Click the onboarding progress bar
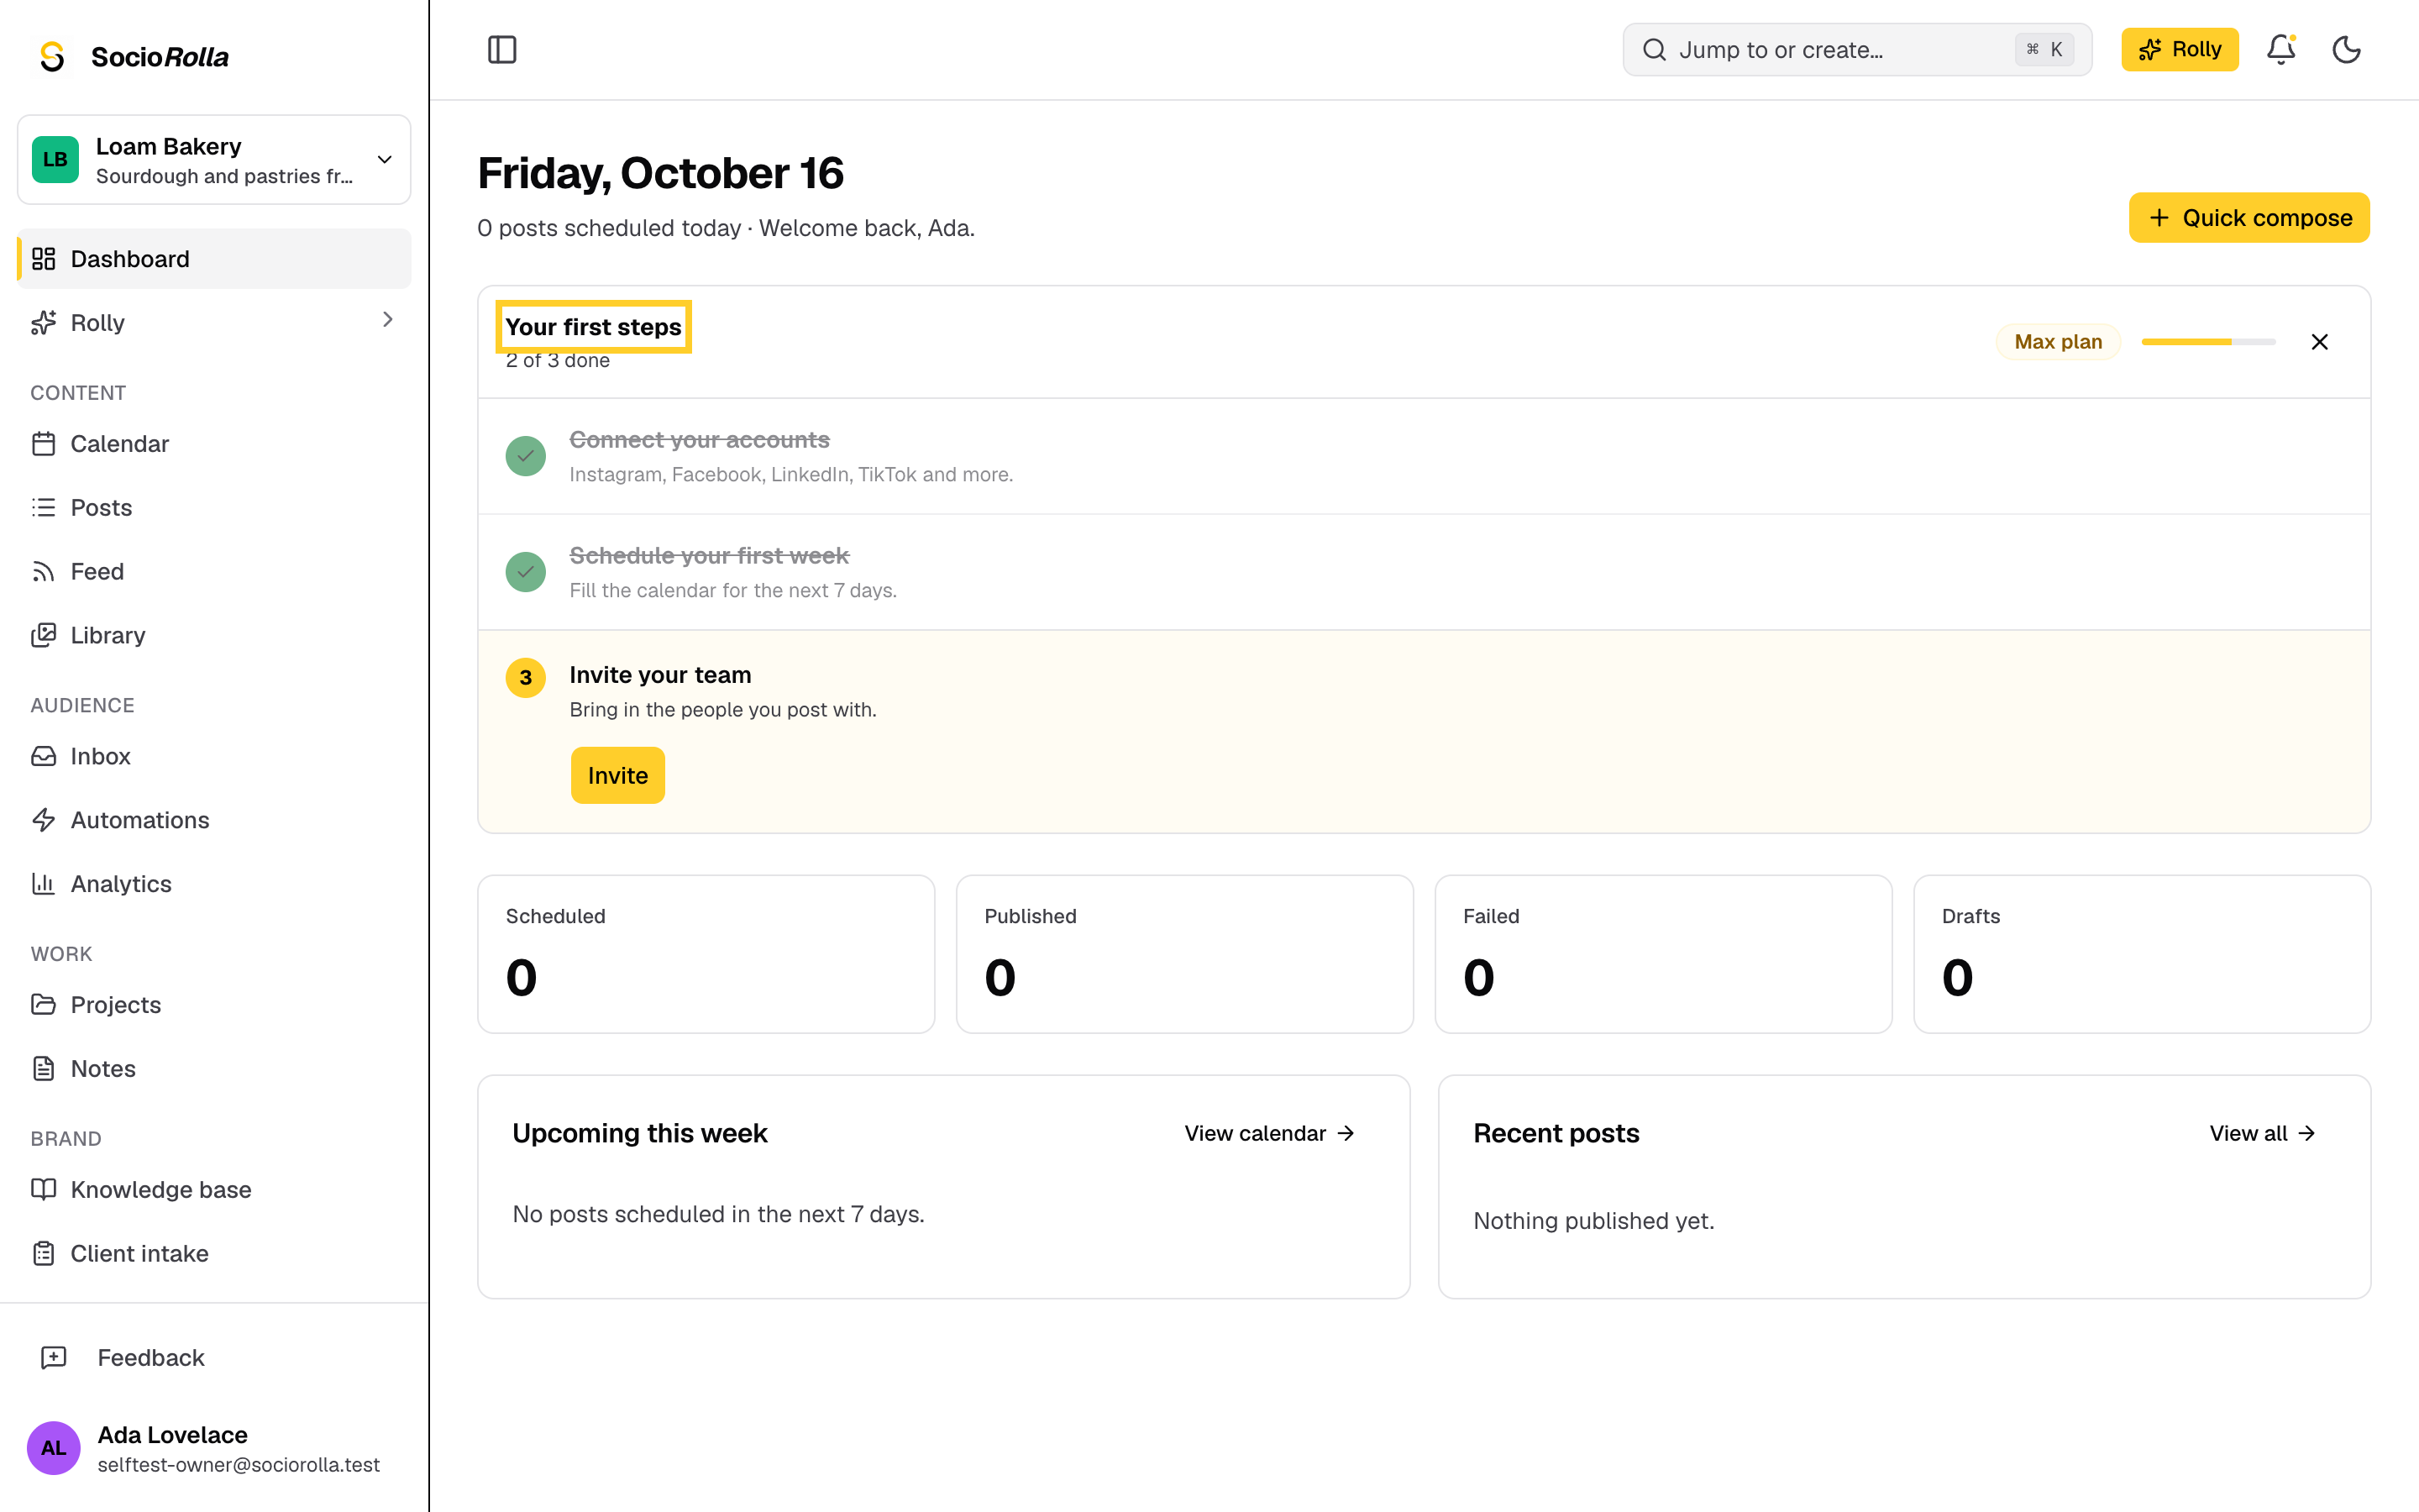 pos(2208,342)
